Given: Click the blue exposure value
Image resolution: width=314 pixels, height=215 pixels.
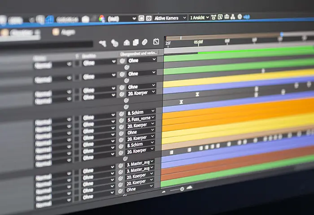Looking at the screenshot, I should [247, 17].
